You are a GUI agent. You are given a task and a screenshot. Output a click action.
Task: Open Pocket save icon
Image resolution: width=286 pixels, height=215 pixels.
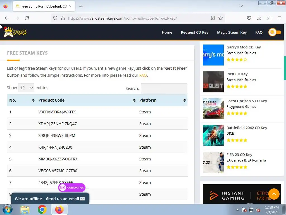coord(249,18)
